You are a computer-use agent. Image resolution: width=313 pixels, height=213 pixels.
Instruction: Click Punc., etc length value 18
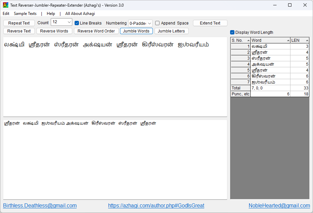pos(300,94)
